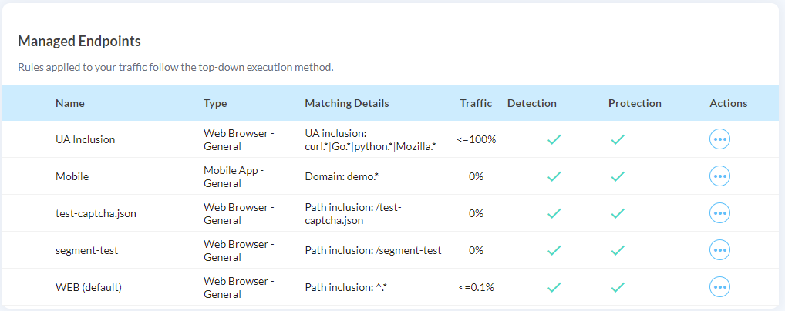The image size is (785, 311).
Task: Click Protection checkmark for segment-test
Action: pyautogui.click(x=617, y=250)
